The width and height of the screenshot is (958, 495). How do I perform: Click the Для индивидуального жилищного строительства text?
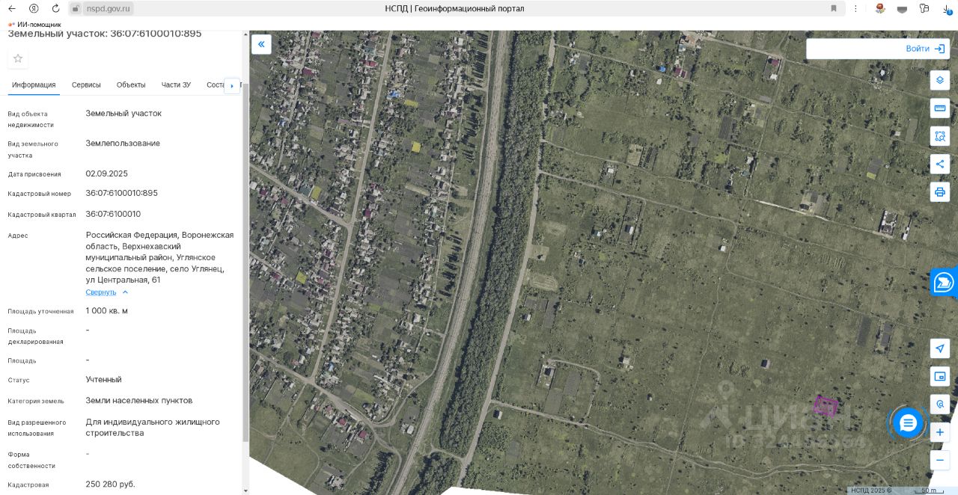coord(153,428)
